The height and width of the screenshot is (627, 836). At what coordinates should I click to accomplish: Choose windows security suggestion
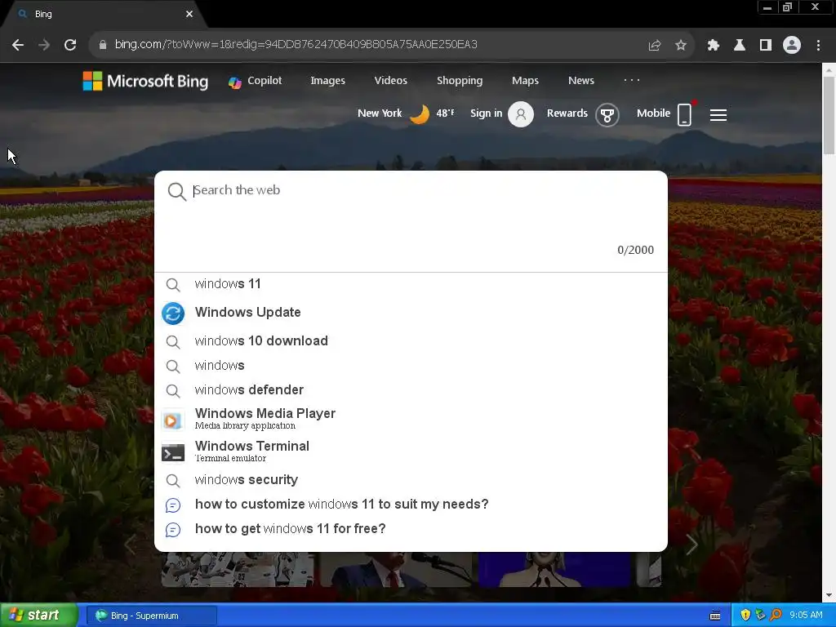[x=411, y=480]
